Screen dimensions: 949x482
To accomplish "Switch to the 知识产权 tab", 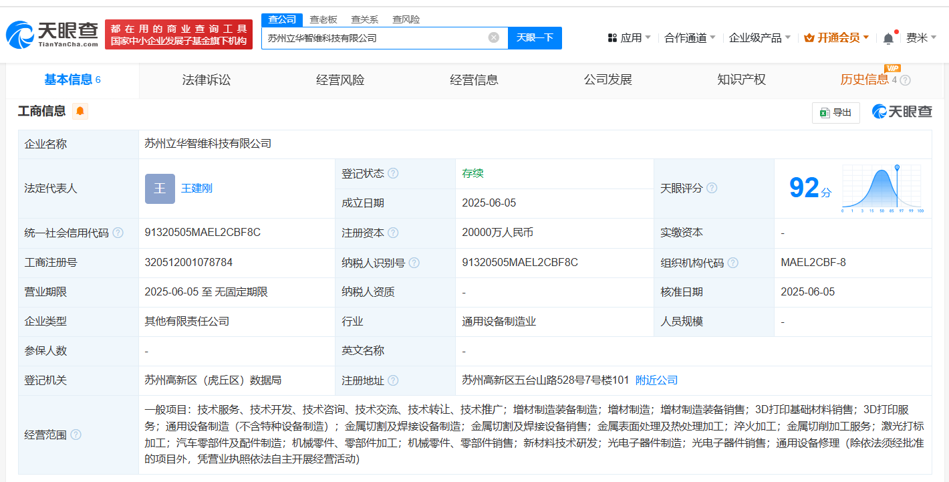I will pos(741,80).
